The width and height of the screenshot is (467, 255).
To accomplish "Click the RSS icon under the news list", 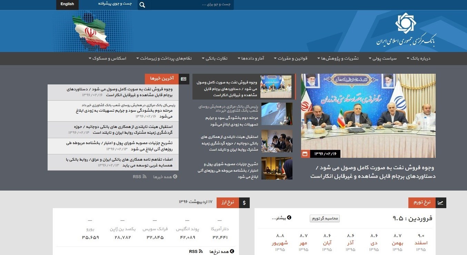I will tap(144, 176).
